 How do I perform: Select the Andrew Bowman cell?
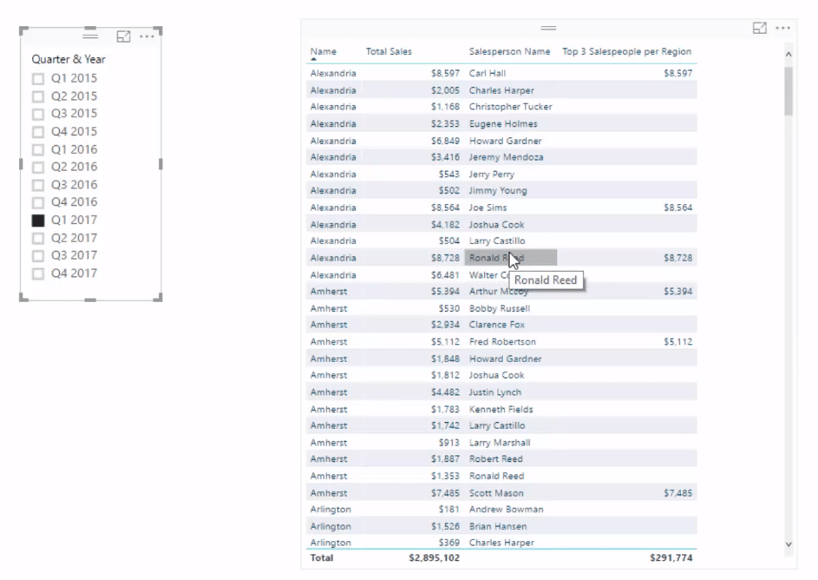pos(506,509)
